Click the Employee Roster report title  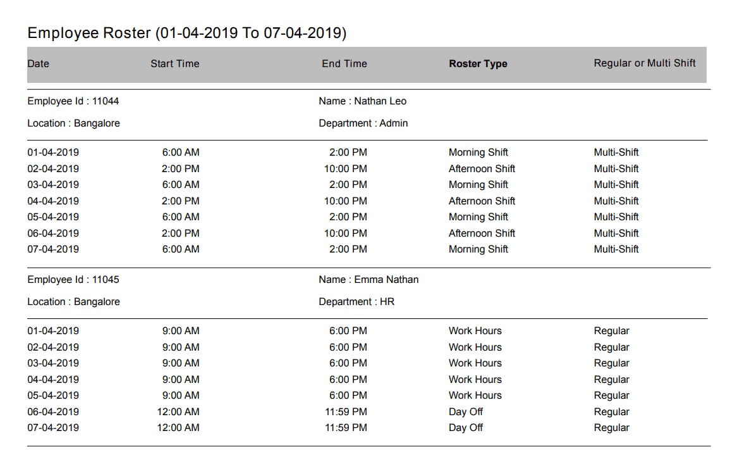coord(187,33)
